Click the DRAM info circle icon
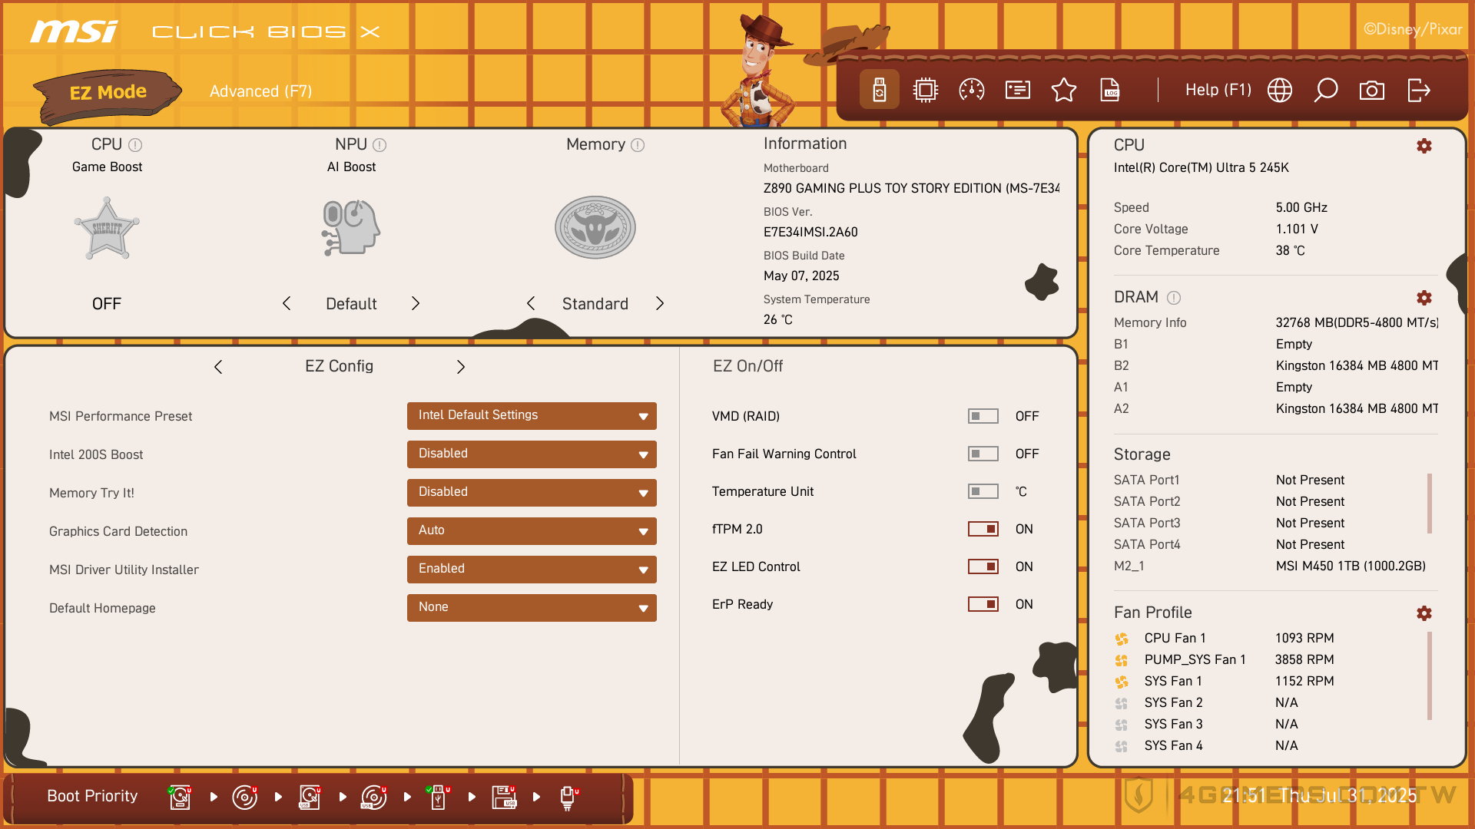Image resolution: width=1475 pixels, height=829 pixels. [1174, 298]
